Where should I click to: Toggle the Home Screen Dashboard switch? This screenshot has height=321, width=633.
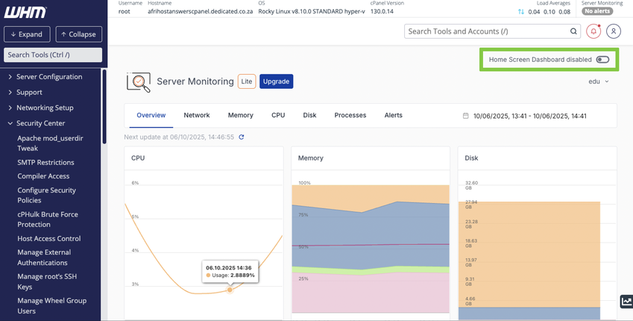[x=602, y=60]
